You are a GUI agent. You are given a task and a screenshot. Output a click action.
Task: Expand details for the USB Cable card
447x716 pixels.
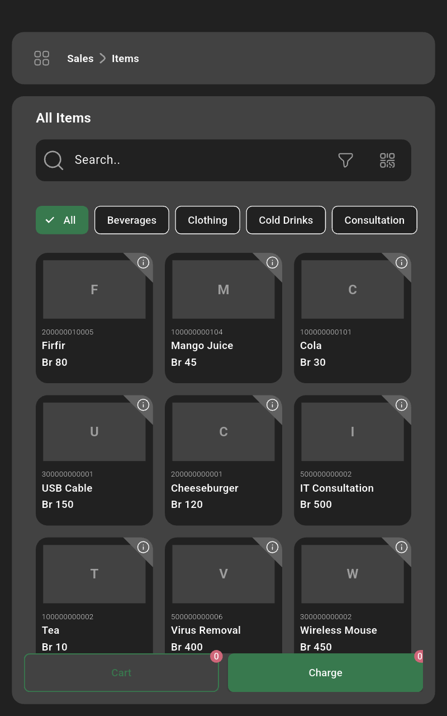[144, 405]
